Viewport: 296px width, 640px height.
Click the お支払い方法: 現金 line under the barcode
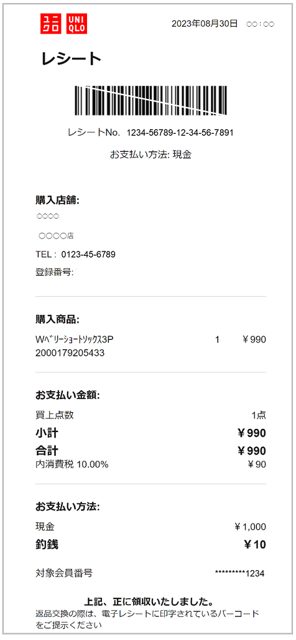(151, 154)
